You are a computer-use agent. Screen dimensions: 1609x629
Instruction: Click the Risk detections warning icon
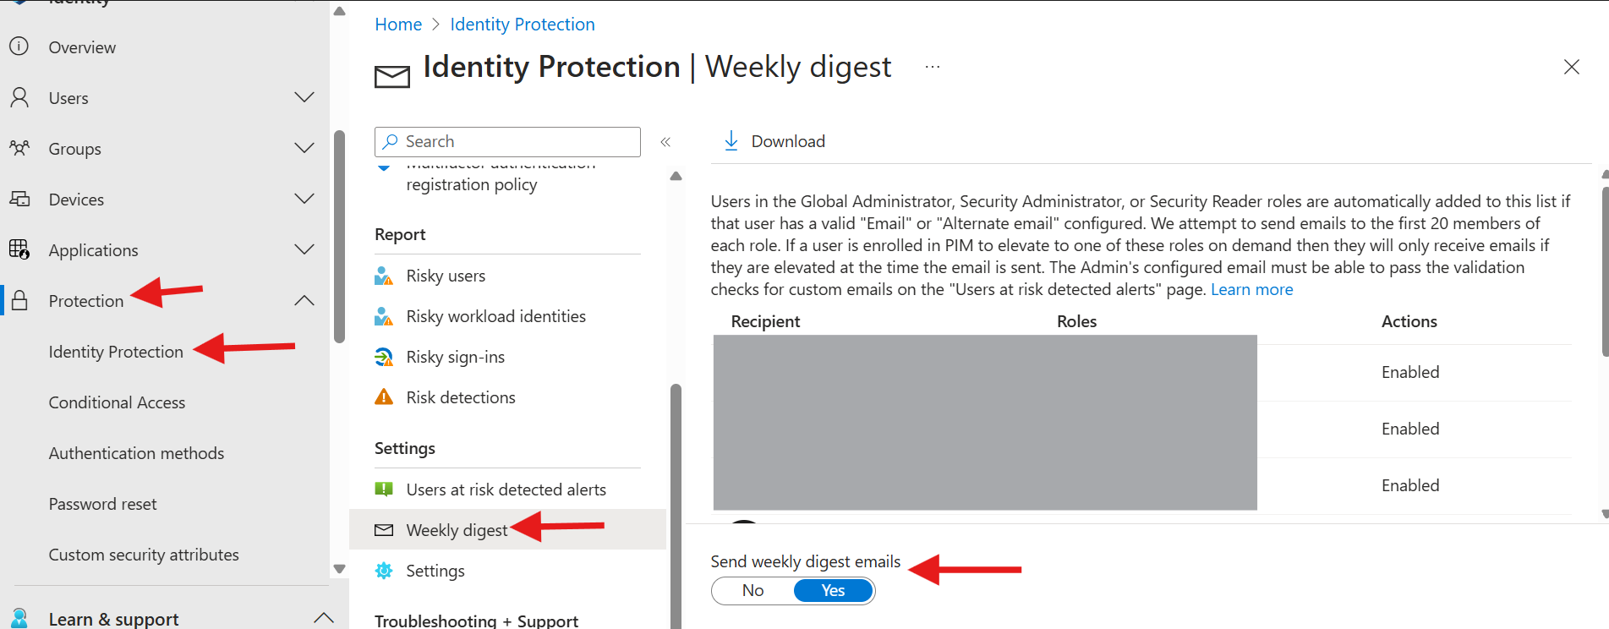[384, 397]
